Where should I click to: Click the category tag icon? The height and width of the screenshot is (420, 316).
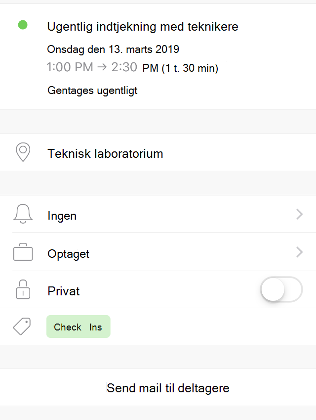[x=22, y=326]
